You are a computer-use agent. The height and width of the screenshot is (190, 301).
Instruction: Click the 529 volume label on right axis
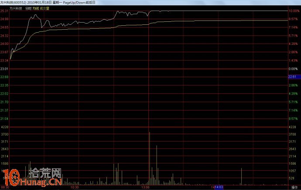point(291,178)
